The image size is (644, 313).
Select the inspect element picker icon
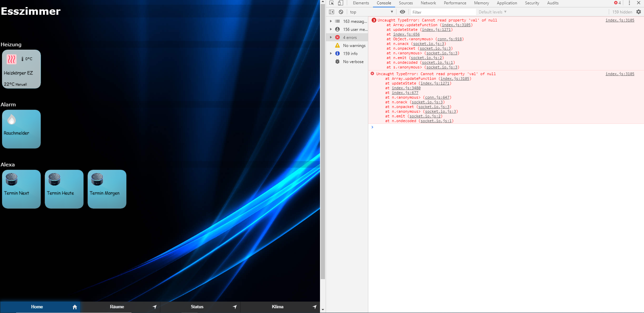click(x=332, y=3)
